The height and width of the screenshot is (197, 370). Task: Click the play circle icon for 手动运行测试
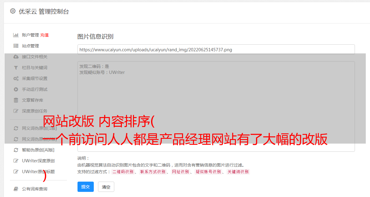click(x=16, y=89)
